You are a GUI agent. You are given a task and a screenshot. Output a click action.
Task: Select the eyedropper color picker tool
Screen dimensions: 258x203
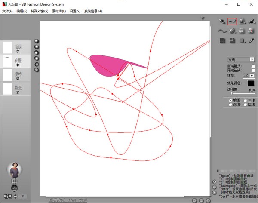point(252,40)
